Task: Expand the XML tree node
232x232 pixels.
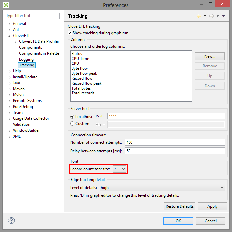Action: coord(9,137)
